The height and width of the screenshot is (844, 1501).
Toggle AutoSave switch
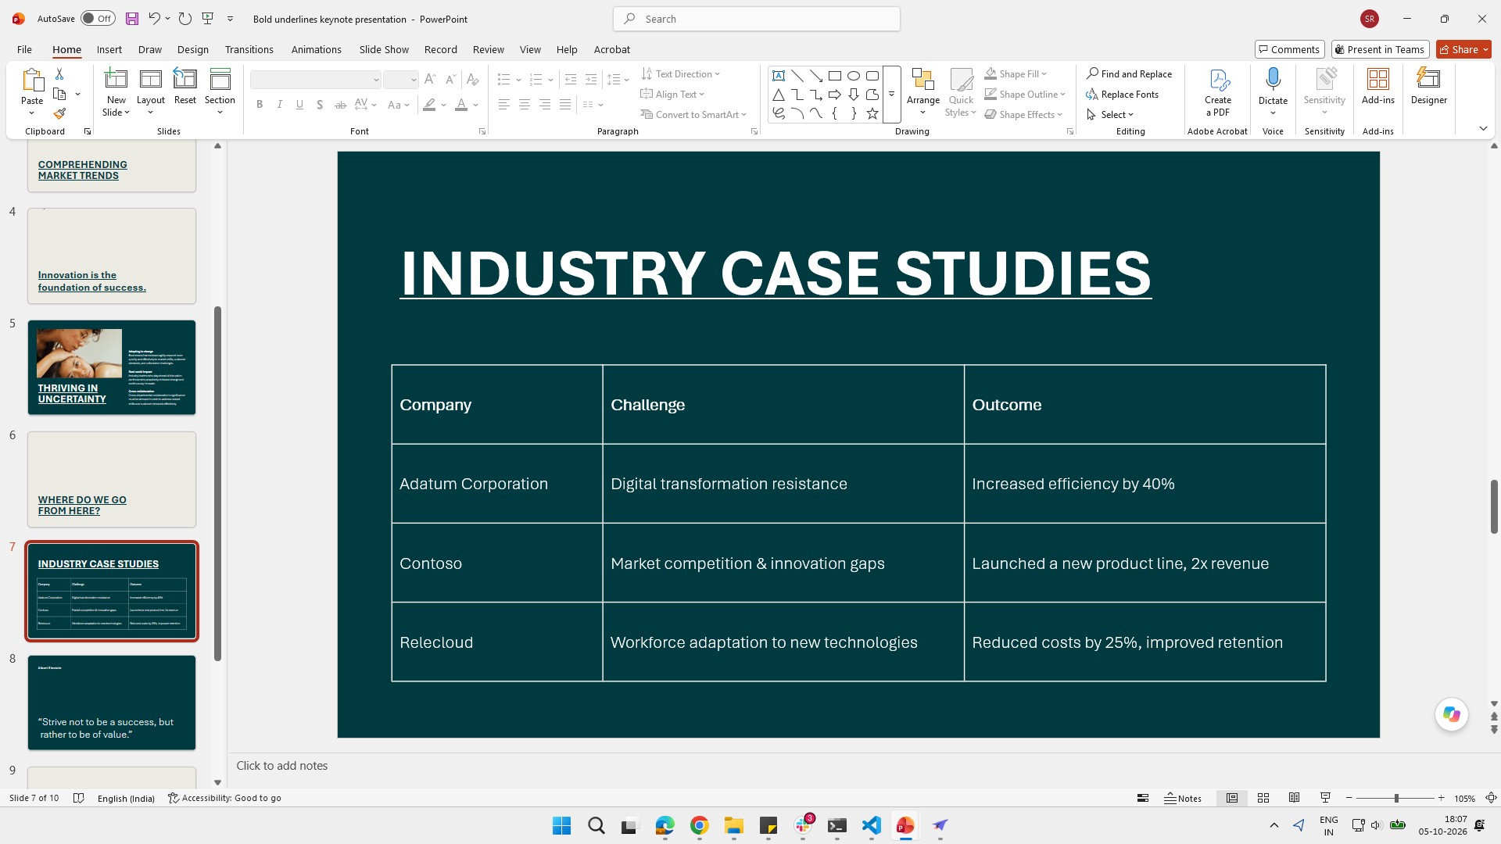[x=98, y=19]
